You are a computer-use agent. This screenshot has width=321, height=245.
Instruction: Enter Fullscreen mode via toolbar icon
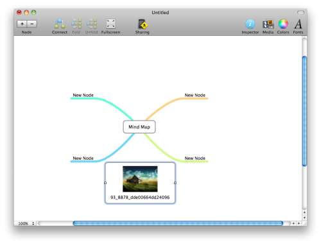(x=111, y=24)
